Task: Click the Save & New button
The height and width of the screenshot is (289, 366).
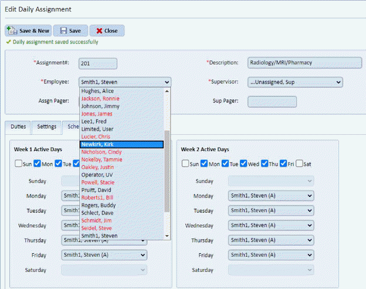Action: pyautogui.click(x=28, y=30)
